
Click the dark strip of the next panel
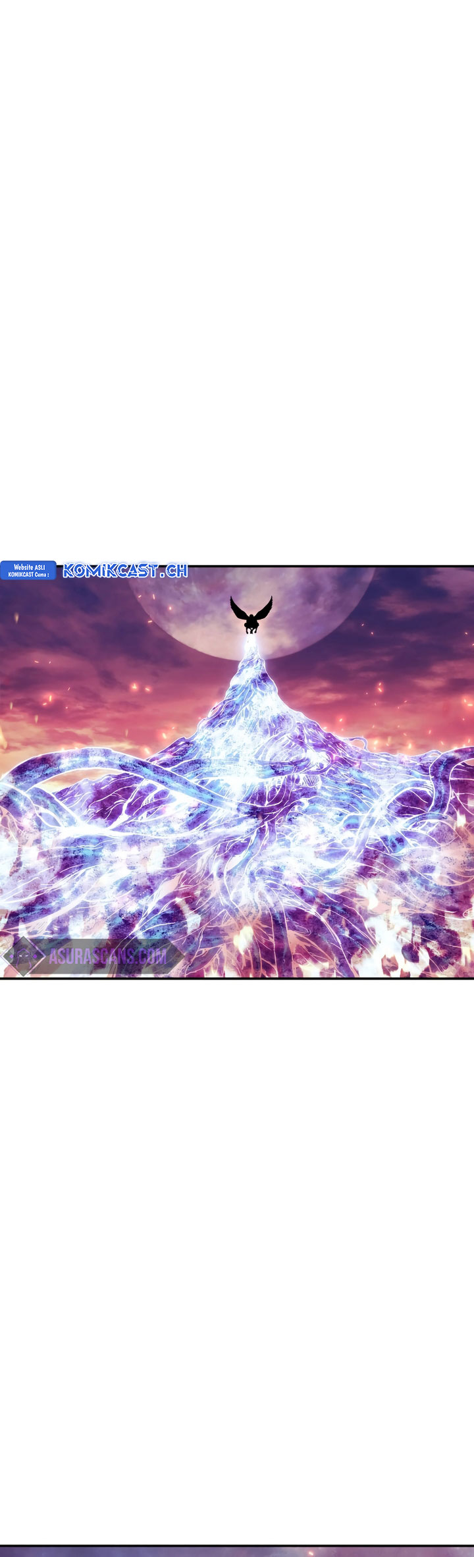pos(237,1552)
